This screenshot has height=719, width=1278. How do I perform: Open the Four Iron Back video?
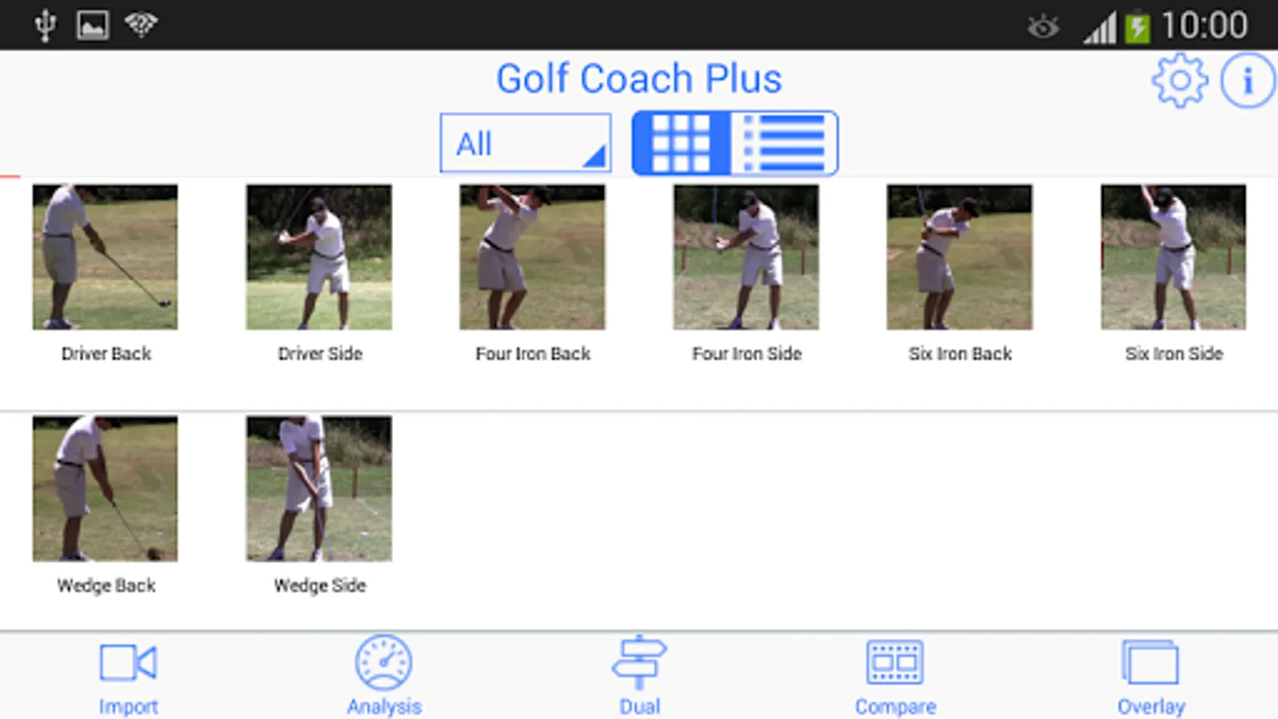pyautogui.click(x=532, y=257)
